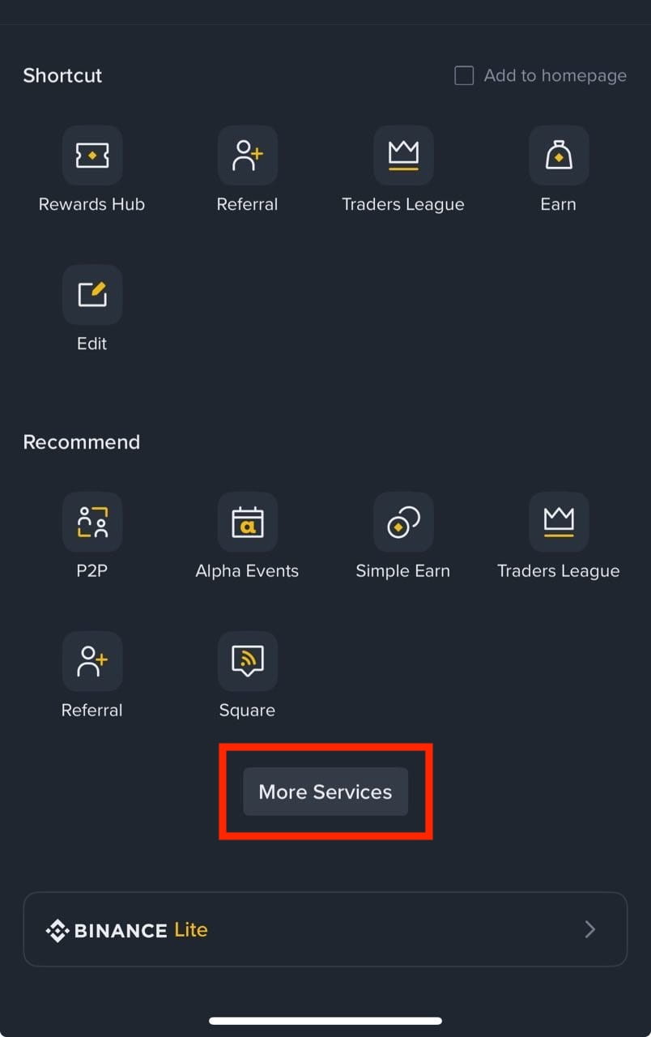Click the Rewards Hub text label

click(92, 204)
